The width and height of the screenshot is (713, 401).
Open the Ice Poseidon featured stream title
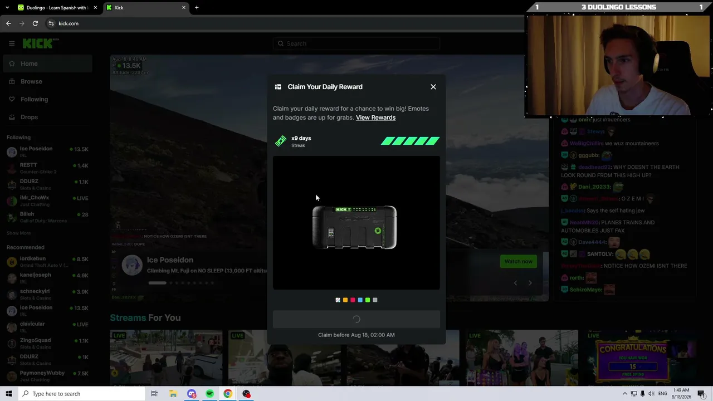point(207,271)
